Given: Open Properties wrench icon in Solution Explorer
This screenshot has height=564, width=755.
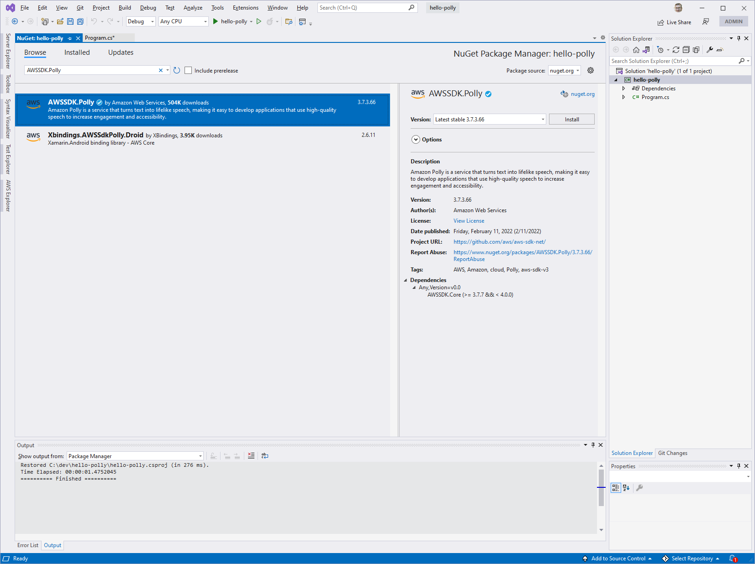Looking at the screenshot, I should (x=710, y=50).
